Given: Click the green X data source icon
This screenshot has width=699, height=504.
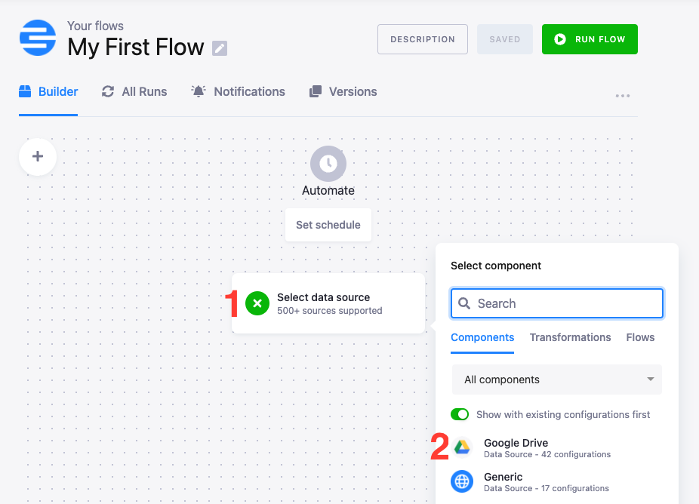Looking at the screenshot, I should tap(257, 303).
